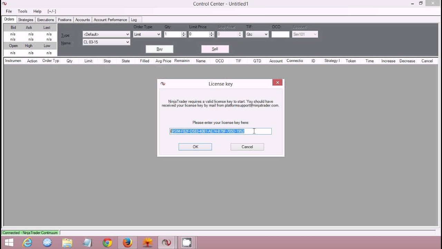Click the License key dialog logo icon
This screenshot has width=442, height=249.
(163, 84)
